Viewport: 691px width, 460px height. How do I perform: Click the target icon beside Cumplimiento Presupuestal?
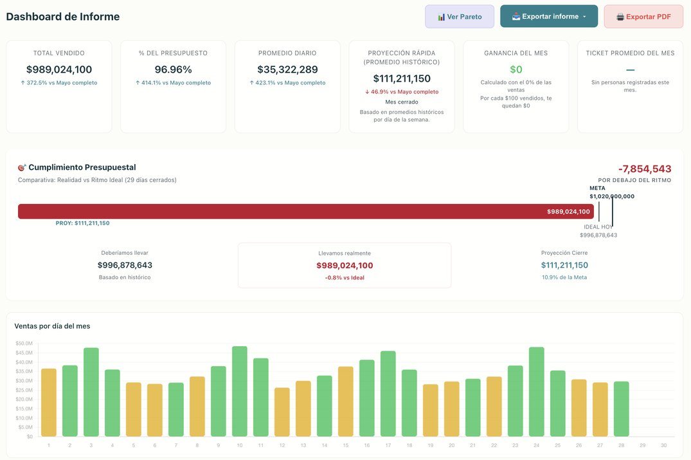coord(22,167)
